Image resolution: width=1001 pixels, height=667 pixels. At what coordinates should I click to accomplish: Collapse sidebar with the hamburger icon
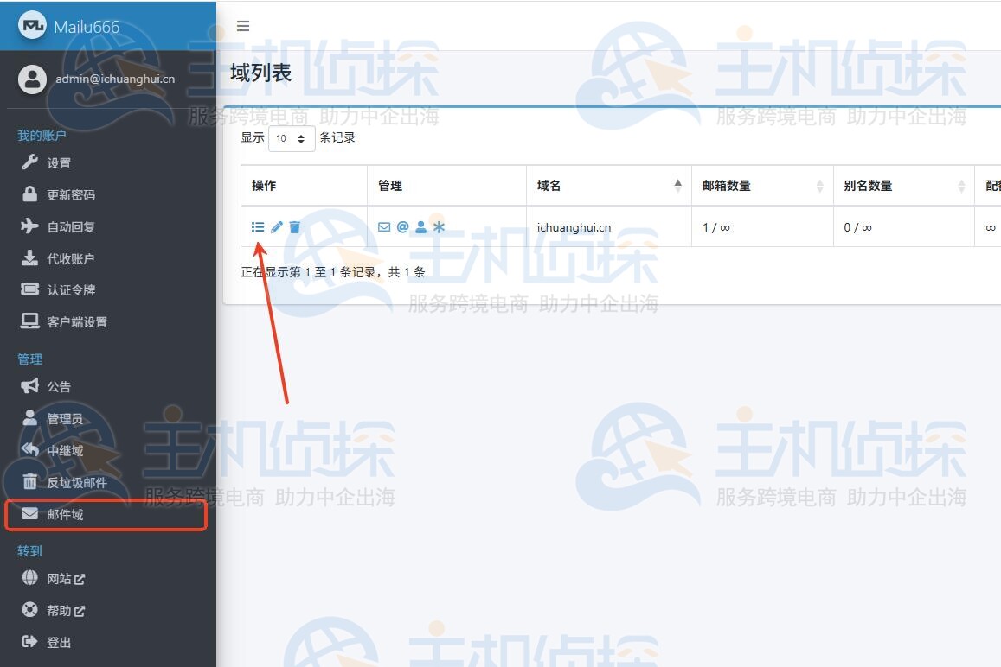(x=243, y=26)
